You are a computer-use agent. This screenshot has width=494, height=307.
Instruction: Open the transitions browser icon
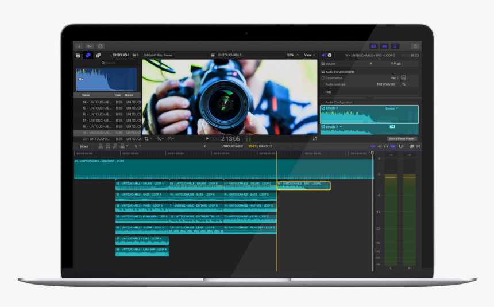(418, 146)
